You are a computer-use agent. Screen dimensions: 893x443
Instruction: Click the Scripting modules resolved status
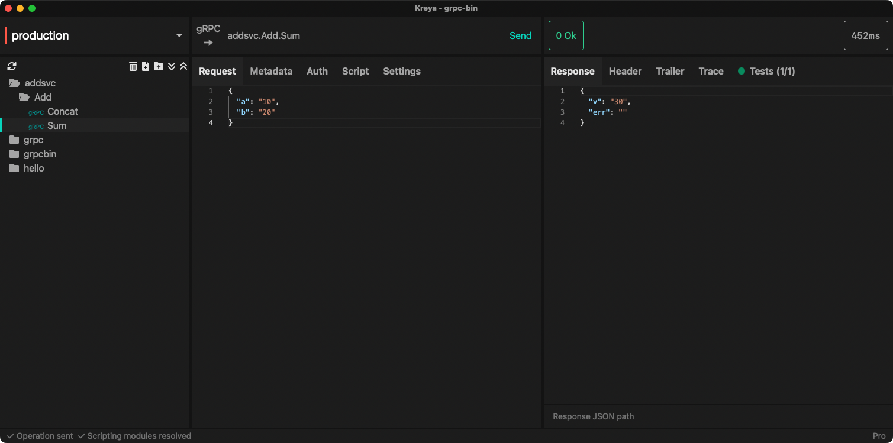pos(134,436)
